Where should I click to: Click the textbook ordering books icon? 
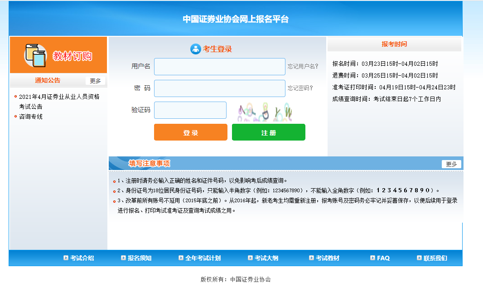tap(35, 55)
